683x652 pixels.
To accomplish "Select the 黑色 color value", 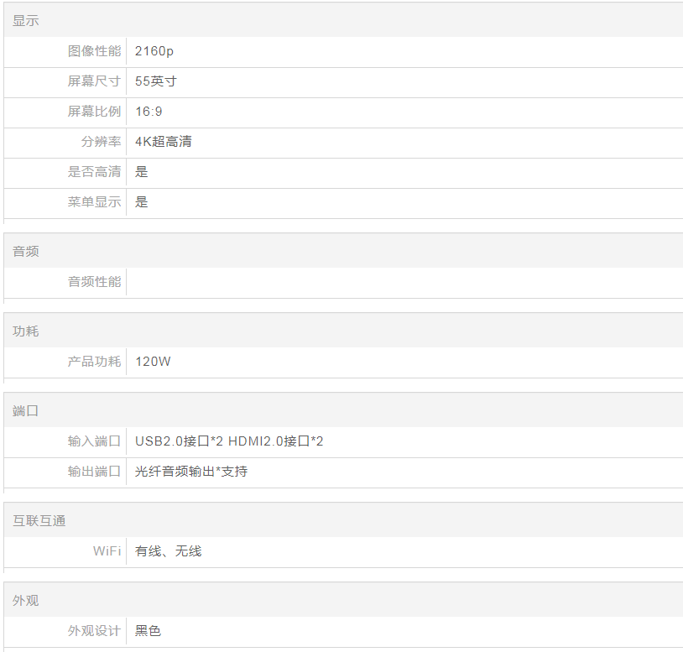I will click(148, 631).
